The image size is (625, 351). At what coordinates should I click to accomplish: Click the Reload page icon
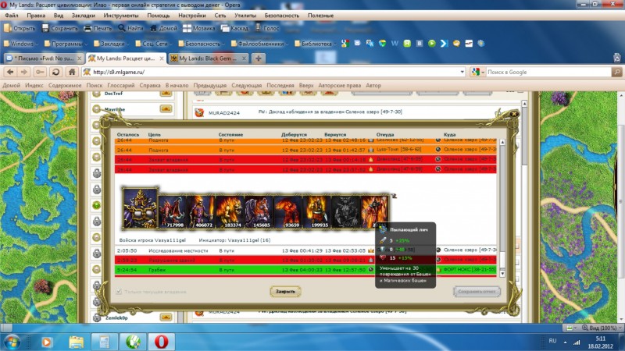click(55, 72)
